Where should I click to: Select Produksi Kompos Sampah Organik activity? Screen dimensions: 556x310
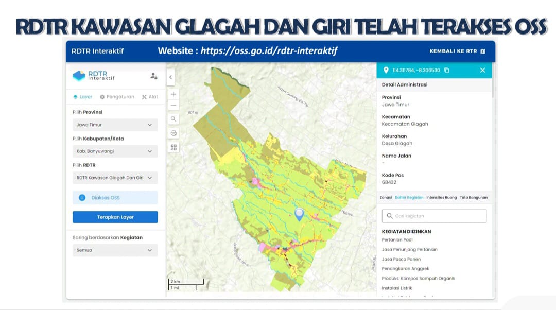pyautogui.click(x=419, y=279)
